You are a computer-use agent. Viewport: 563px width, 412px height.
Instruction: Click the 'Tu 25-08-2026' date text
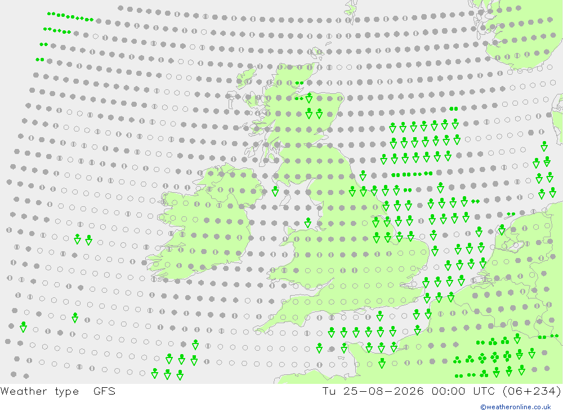click(373, 391)
